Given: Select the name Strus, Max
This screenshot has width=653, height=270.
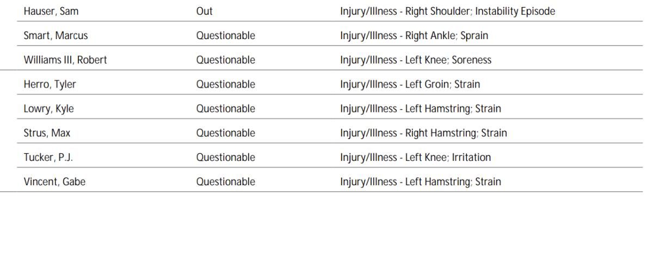Looking at the screenshot, I should pos(47,133).
